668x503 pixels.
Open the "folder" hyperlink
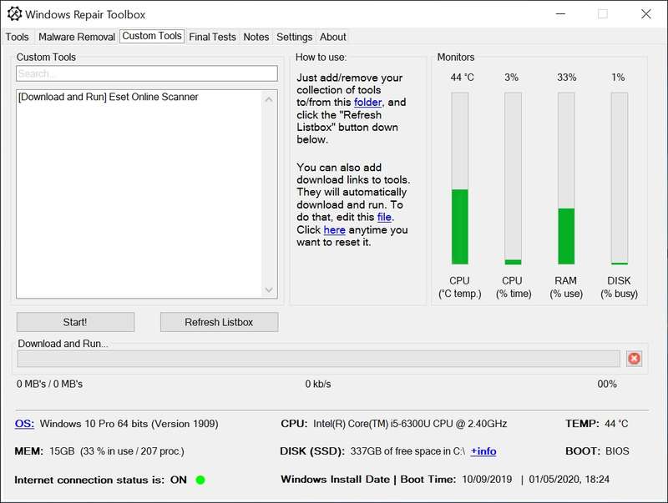[x=368, y=103]
